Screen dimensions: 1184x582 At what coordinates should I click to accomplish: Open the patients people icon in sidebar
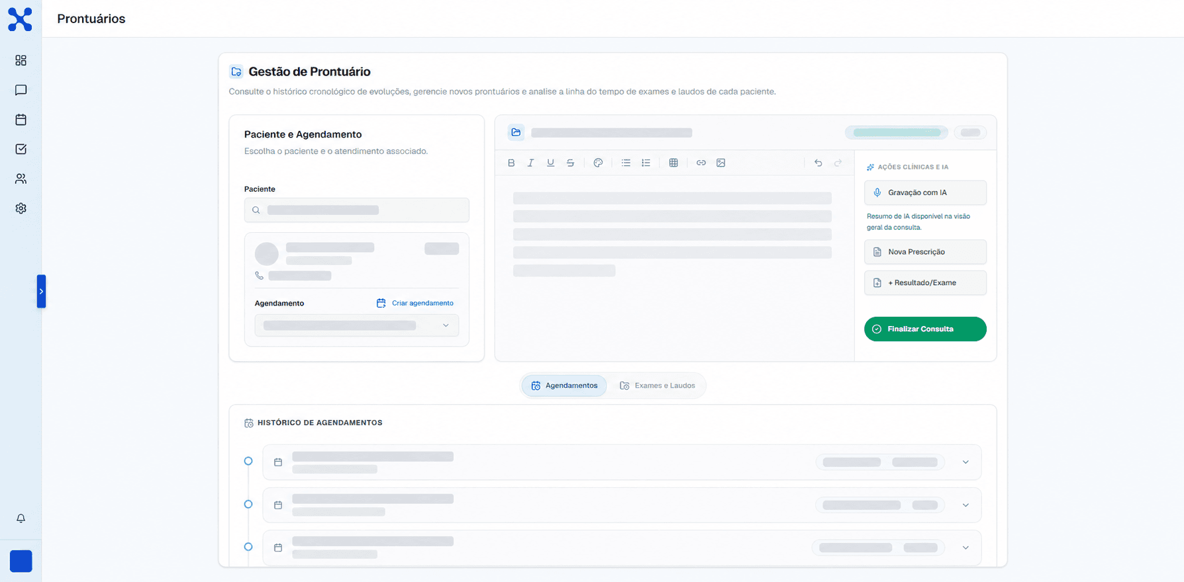21,179
